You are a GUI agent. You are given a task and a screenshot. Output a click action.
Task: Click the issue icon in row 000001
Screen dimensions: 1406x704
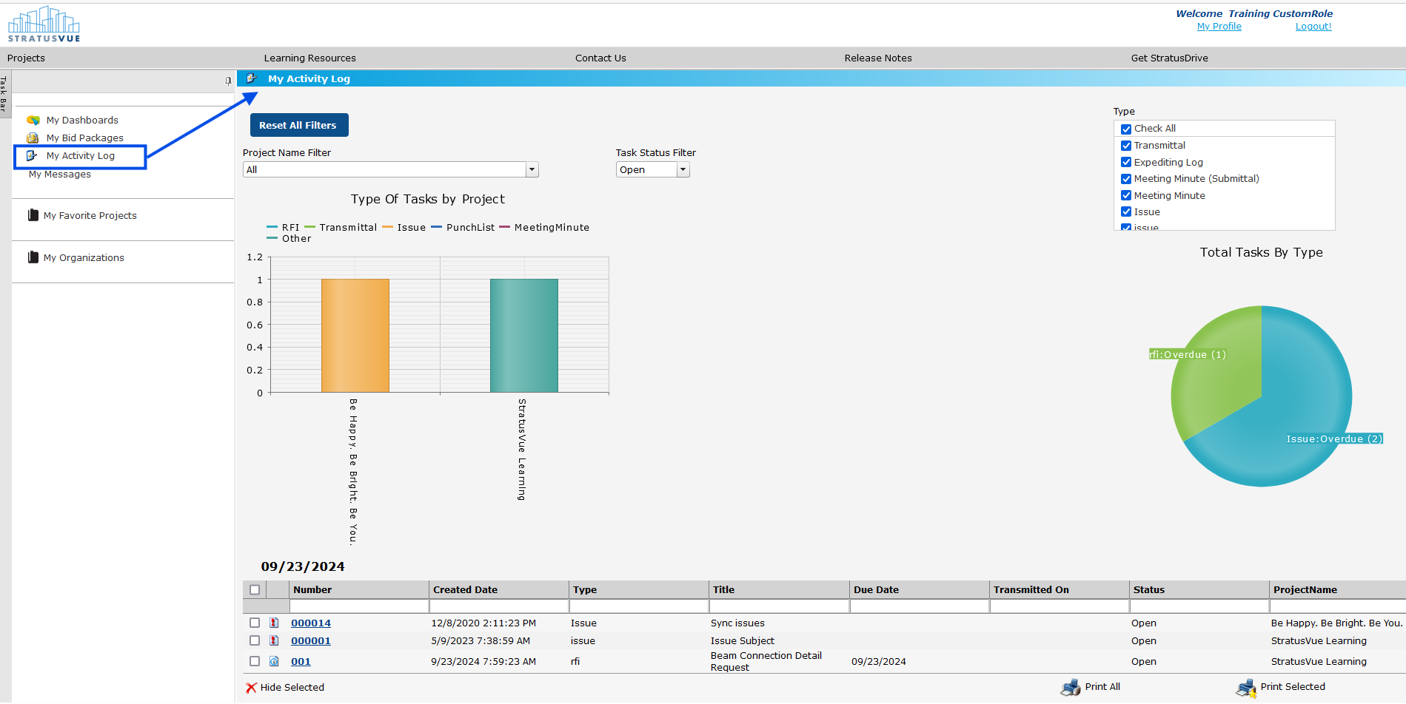[x=274, y=640]
